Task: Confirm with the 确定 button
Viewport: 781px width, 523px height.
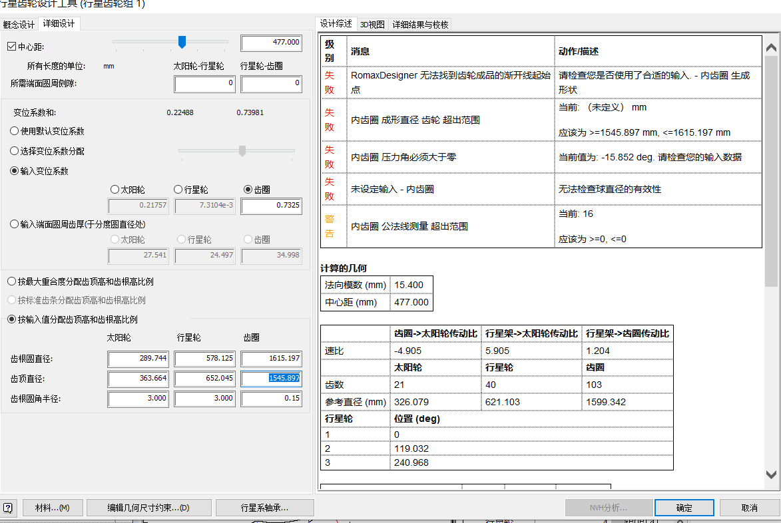Action: [x=684, y=508]
